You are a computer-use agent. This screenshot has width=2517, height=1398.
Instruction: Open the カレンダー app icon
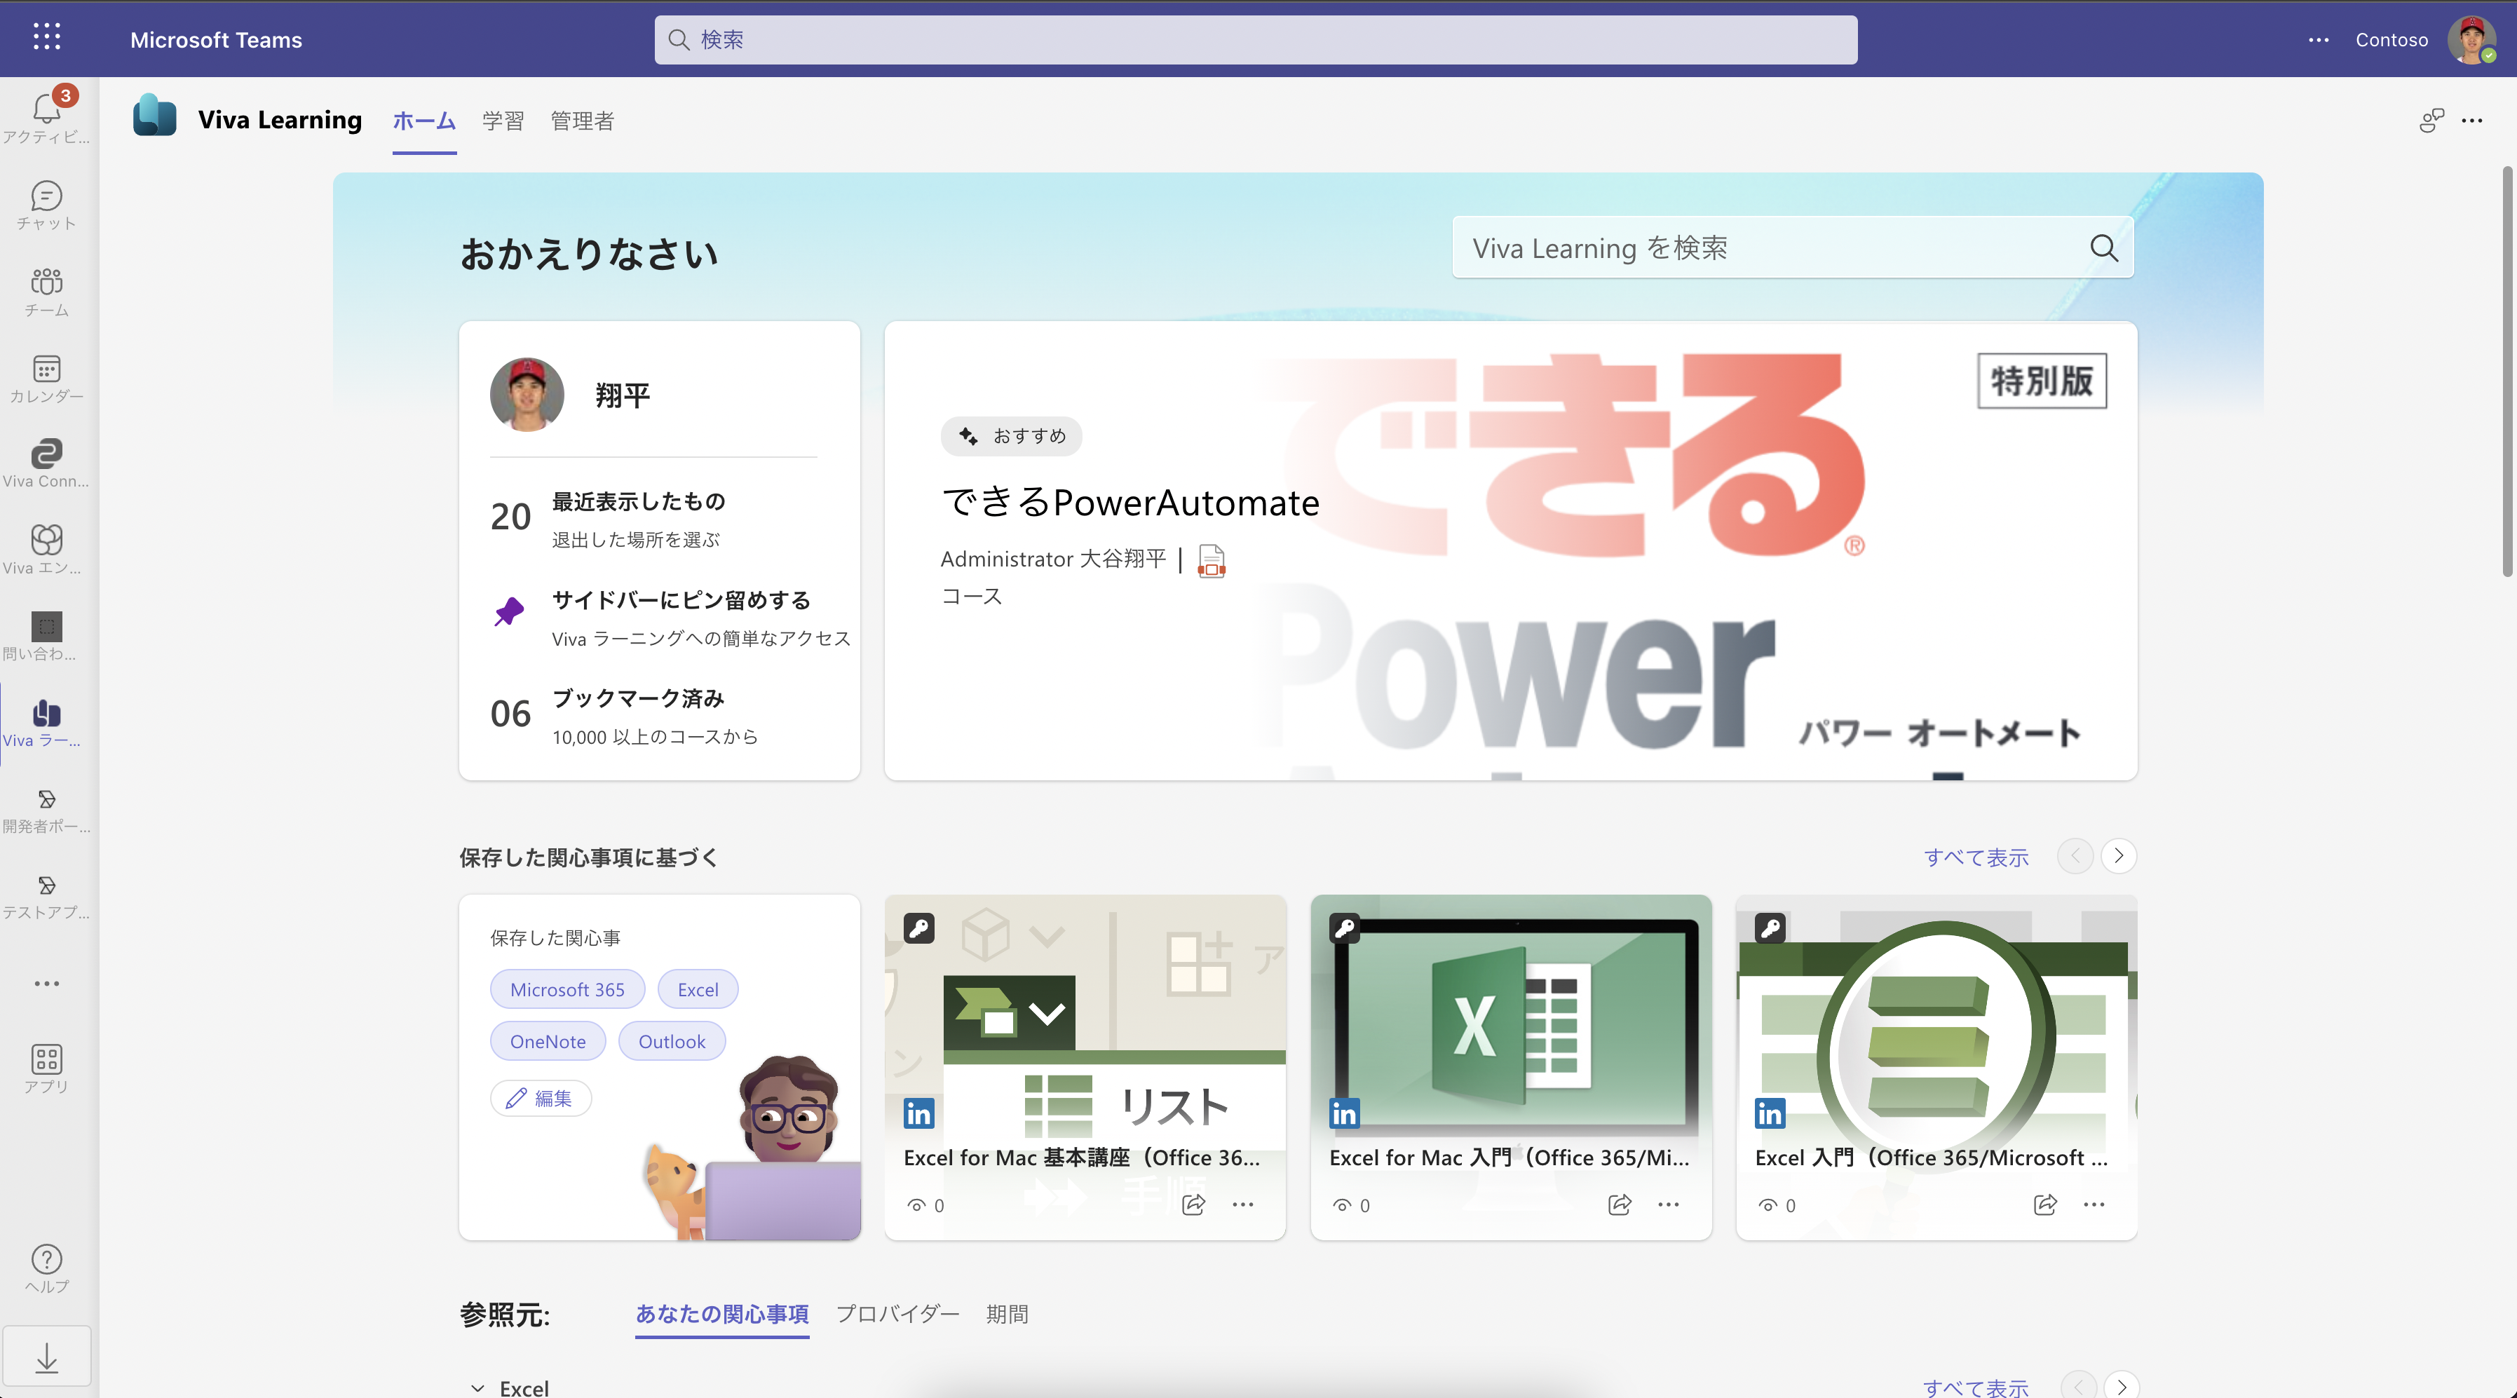coord(46,376)
